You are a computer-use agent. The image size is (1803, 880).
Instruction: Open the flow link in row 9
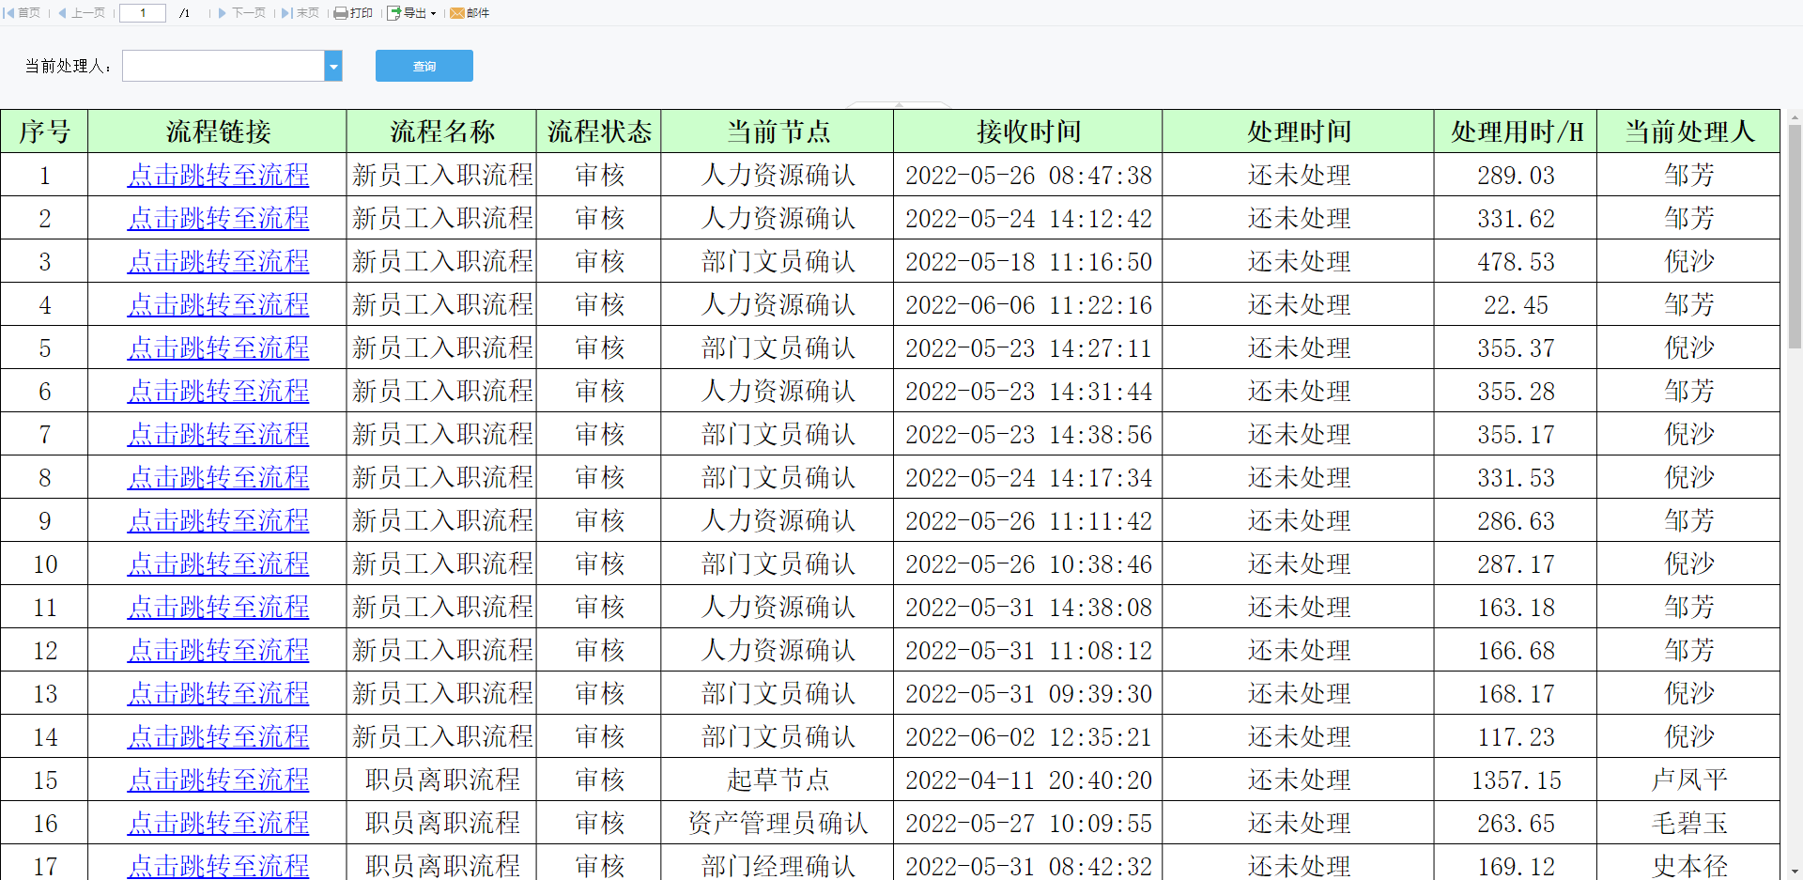tap(218, 520)
